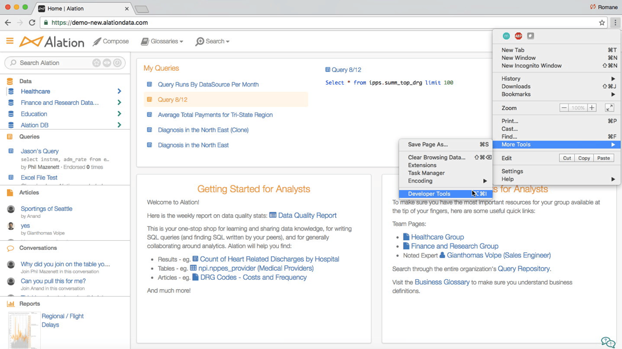Click the Conversations speech bubble icon
The image size is (622, 349).
click(10, 248)
